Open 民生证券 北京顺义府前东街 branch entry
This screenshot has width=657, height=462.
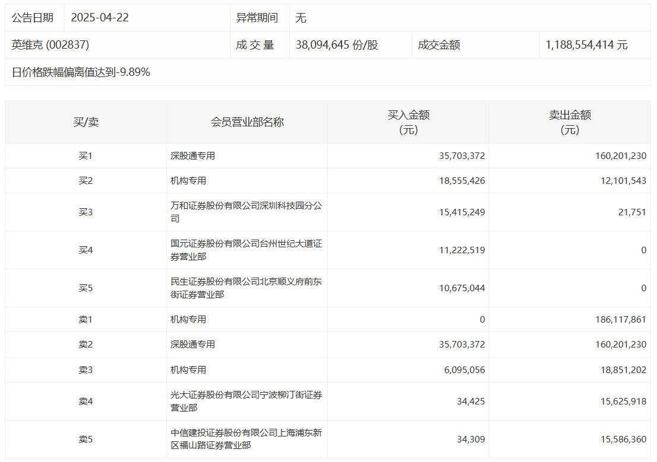coord(246,288)
